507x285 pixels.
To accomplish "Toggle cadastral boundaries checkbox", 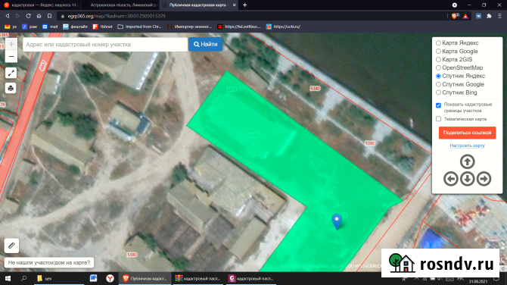I will [x=438, y=105].
